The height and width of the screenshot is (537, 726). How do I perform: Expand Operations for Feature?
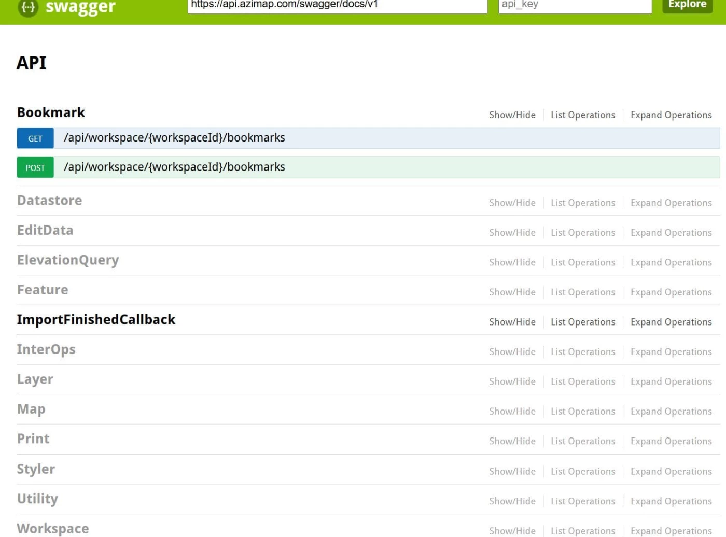pos(671,292)
